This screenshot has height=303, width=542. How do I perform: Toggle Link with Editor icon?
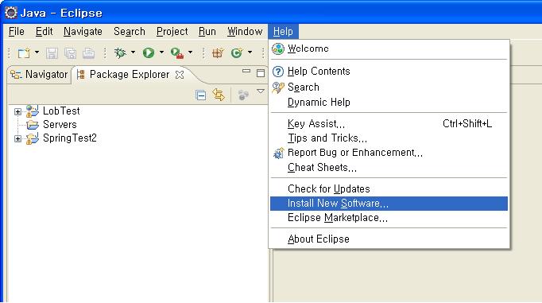219,95
